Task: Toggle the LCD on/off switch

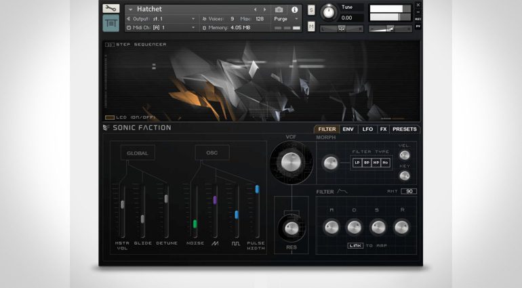Action: click(110, 117)
